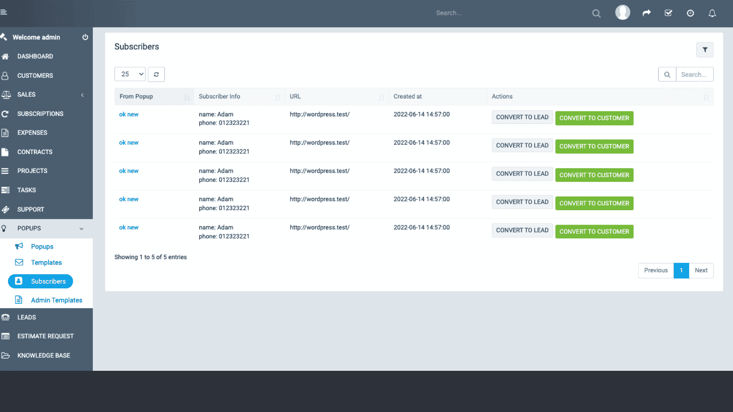Viewport: 733px width, 412px height.
Task: Click the notifications bell icon
Action: tap(712, 13)
